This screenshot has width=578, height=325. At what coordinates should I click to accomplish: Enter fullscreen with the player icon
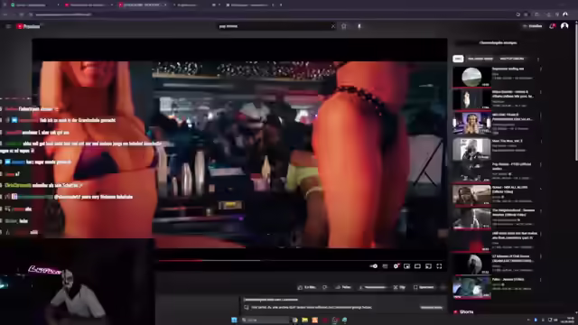click(439, 266)
